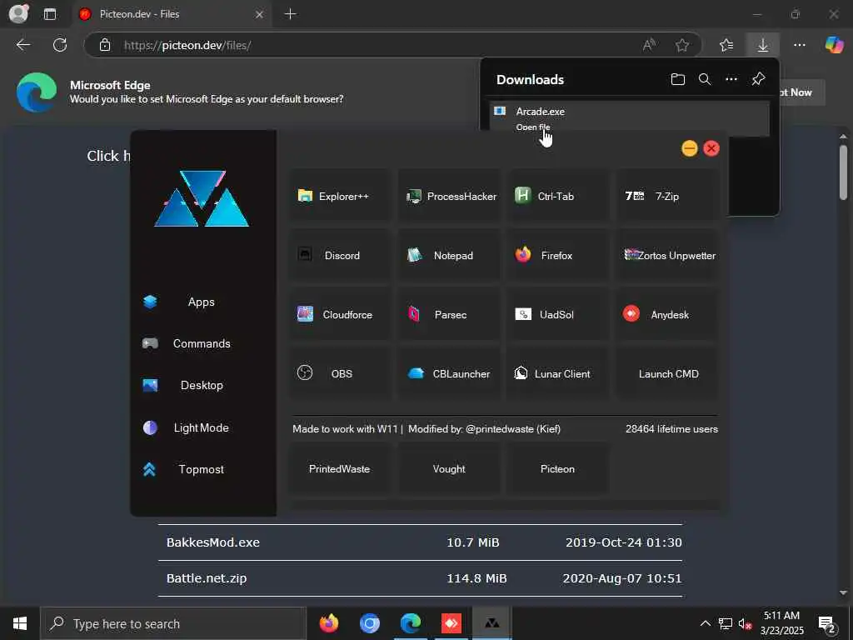Open the Copilot icon in Edge
This screenshot has width=853, height=640.
point(834,45)
